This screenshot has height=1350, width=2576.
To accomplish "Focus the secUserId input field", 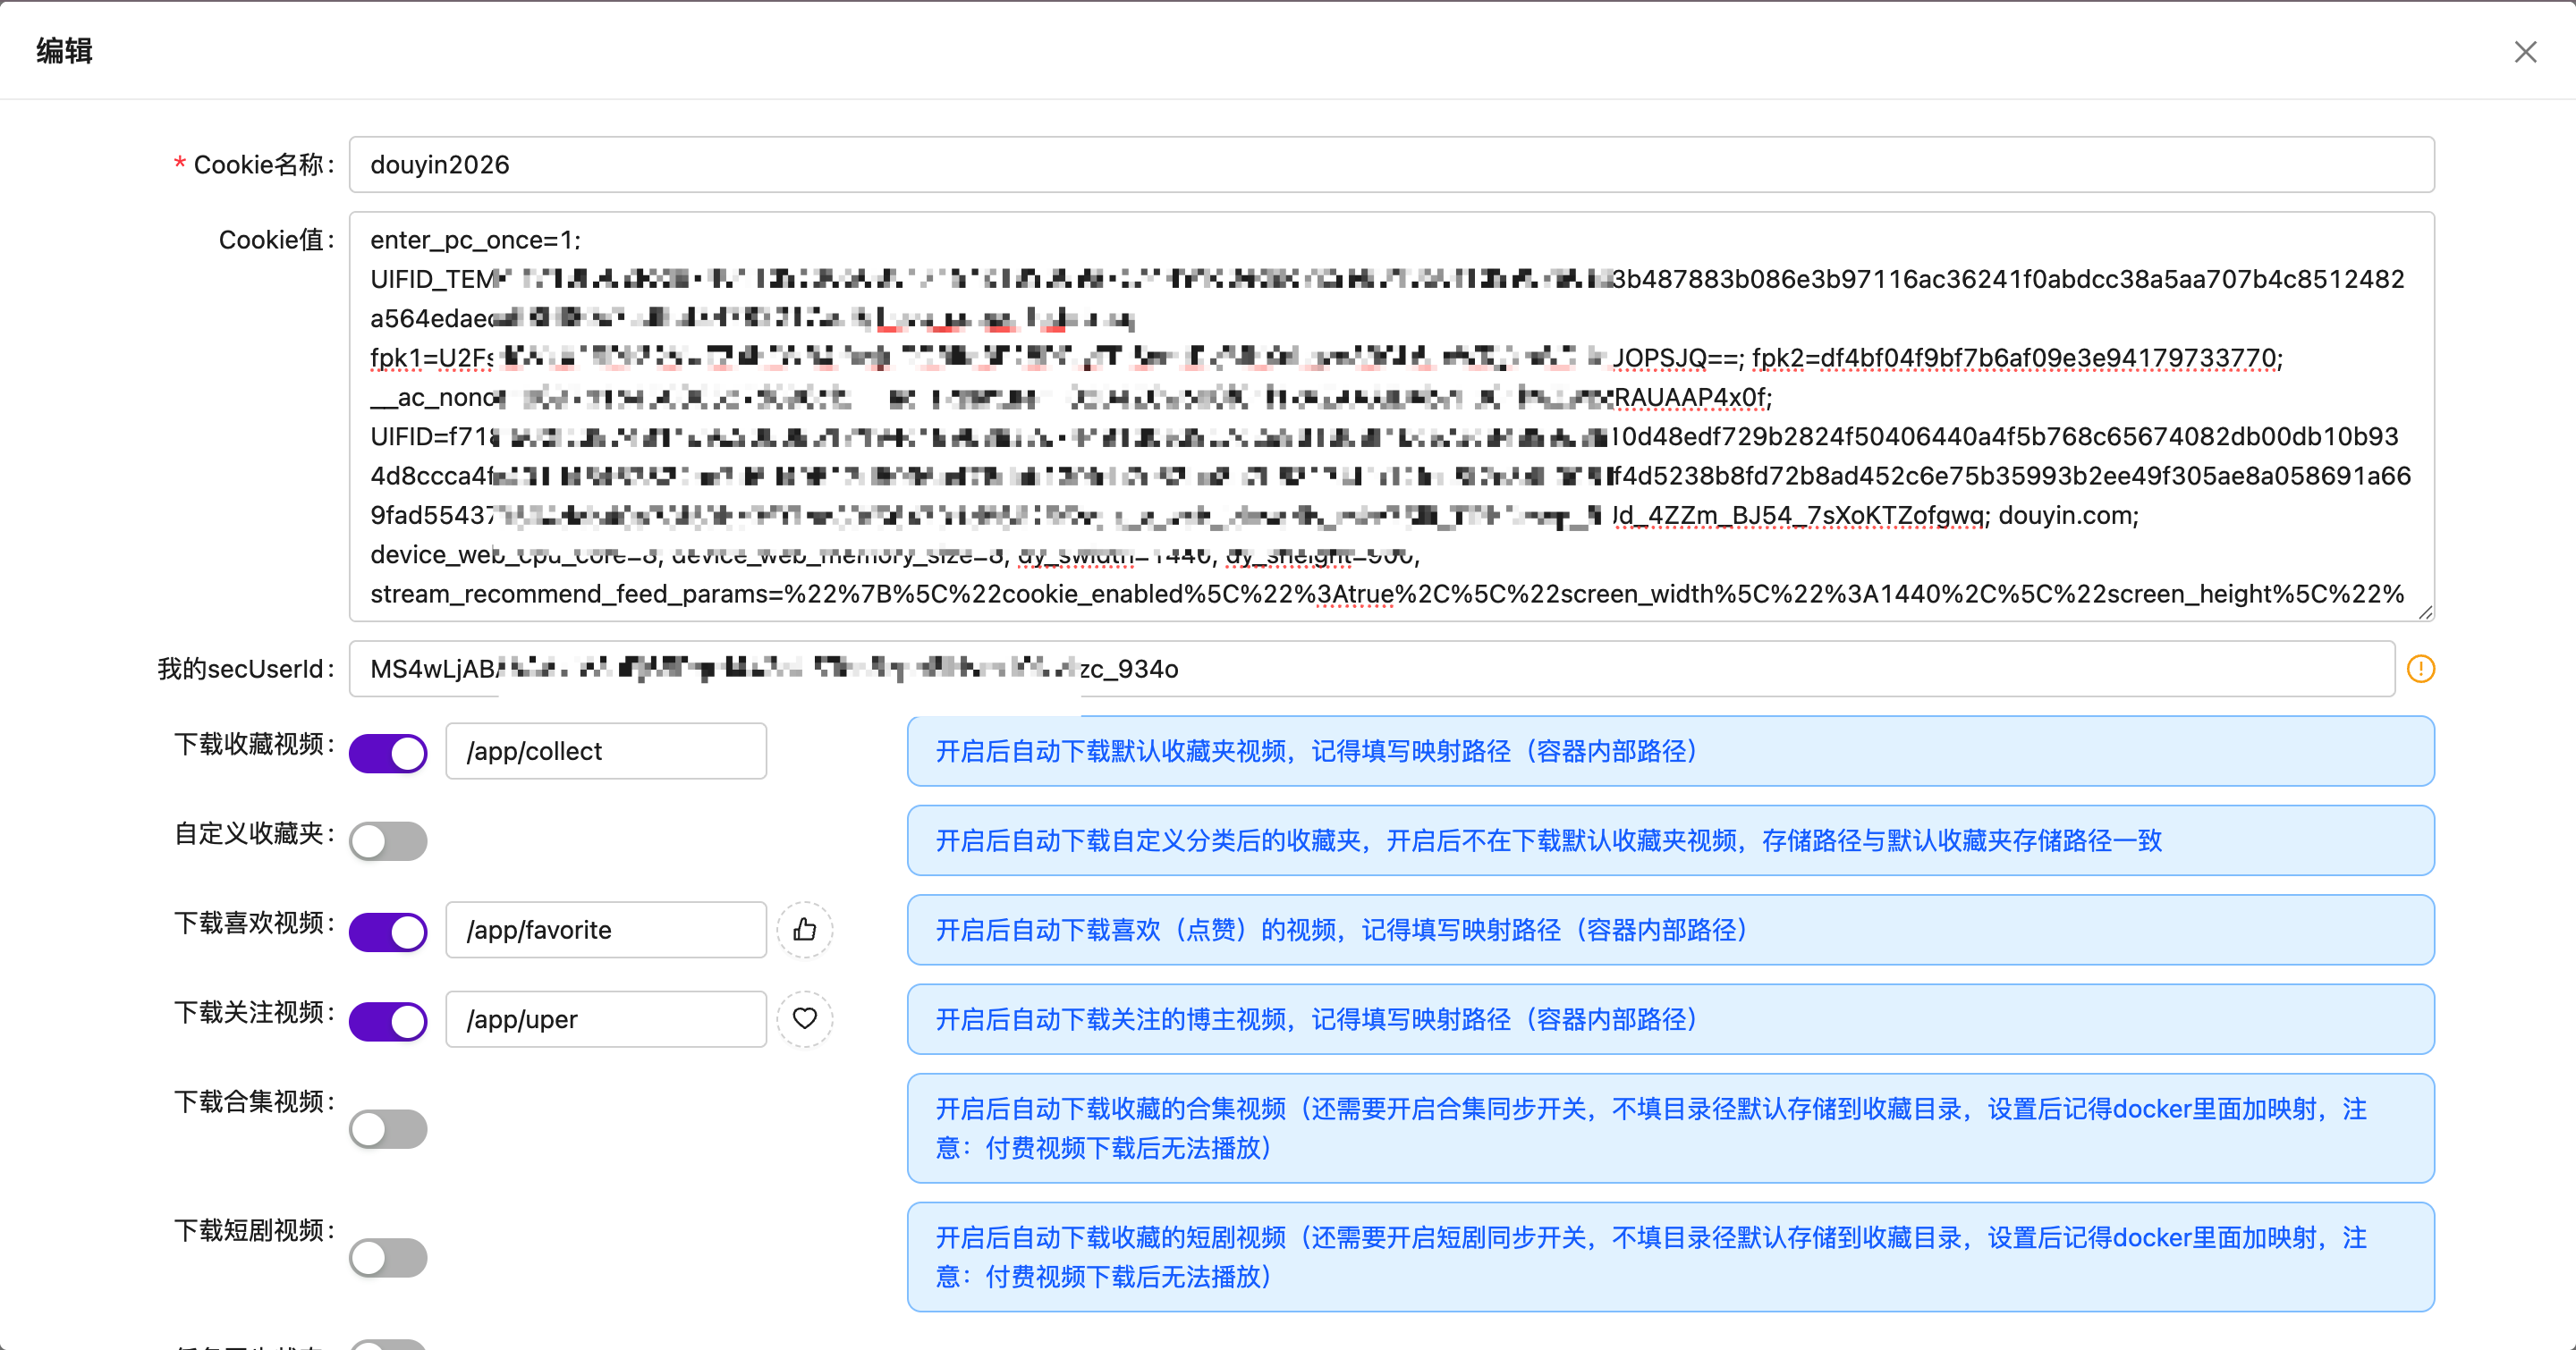I will (1700, 669).
